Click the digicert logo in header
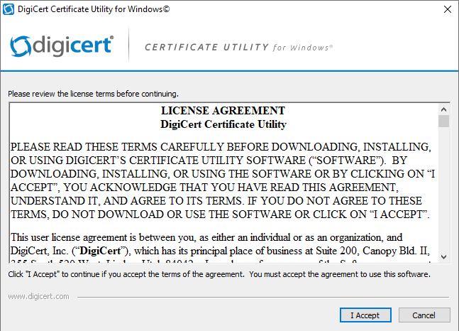The height and width of the screenshot is (331, 459). [62, 46]
